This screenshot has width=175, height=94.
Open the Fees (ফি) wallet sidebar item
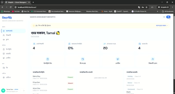(x=13, y=68)
